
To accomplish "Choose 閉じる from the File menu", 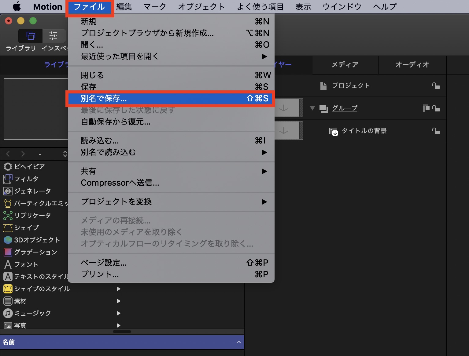I will pyautogui.click(x=171, y=75).
